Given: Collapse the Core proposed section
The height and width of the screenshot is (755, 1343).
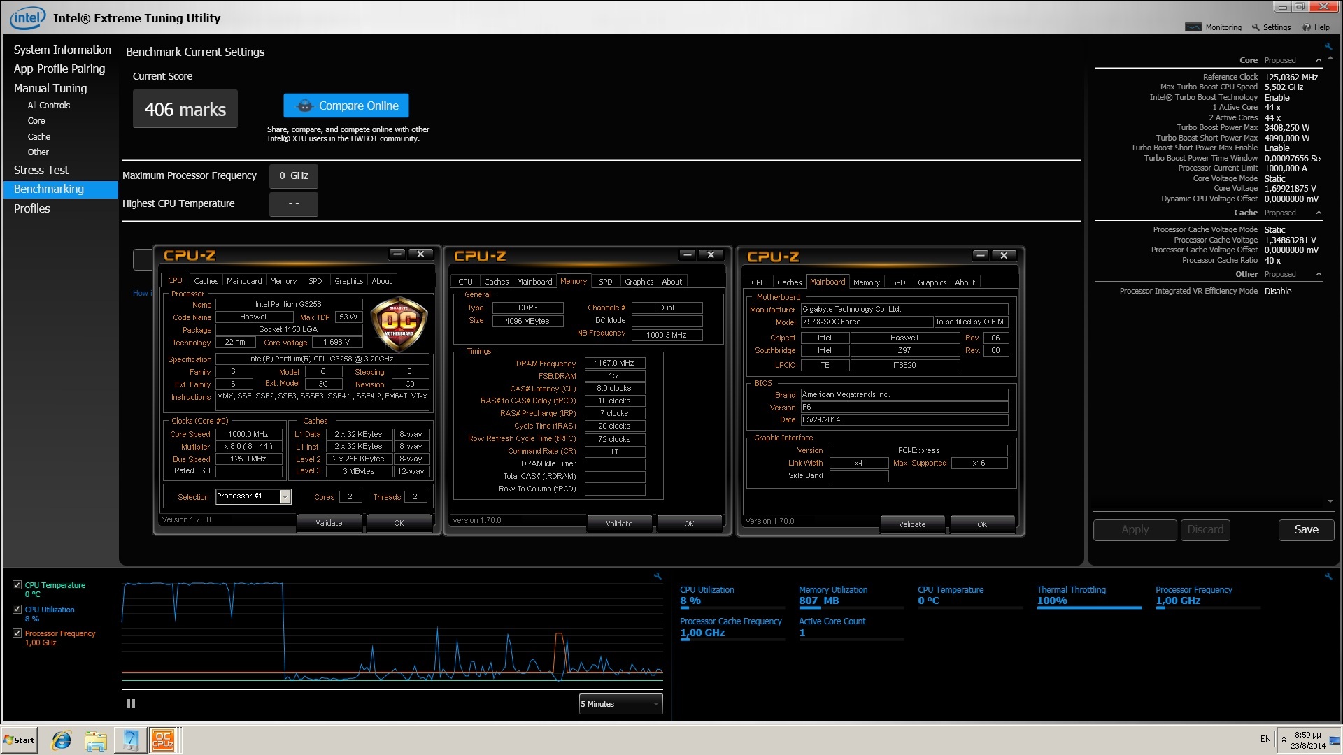Looking at the screenshot, I should (1319, 60).
